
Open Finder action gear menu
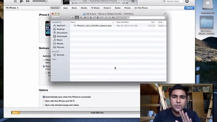coord(99,17)
